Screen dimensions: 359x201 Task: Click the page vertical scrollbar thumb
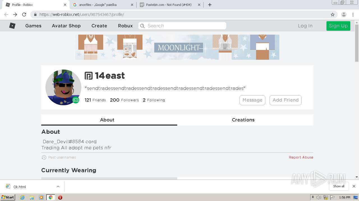pos(357,43)
